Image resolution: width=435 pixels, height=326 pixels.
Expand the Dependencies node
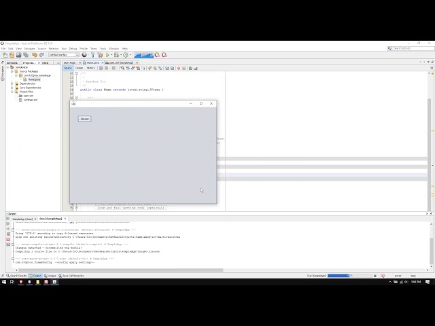coord(12,84)
